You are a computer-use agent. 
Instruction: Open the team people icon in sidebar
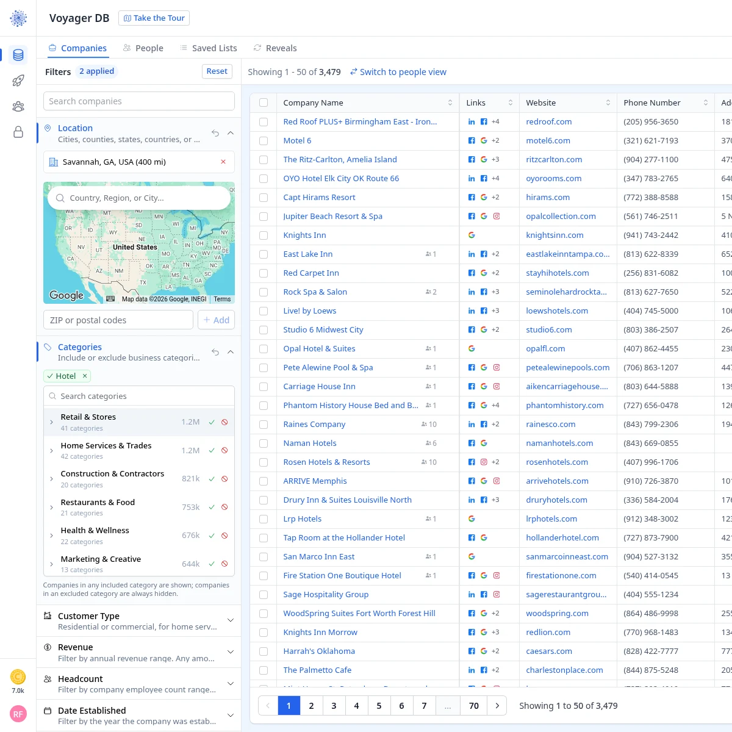click(18, 107)
